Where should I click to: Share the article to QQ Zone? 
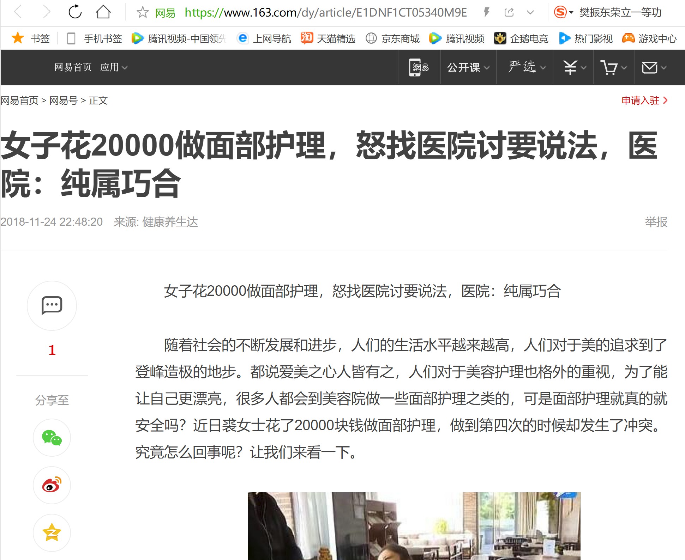click(52, 532)
